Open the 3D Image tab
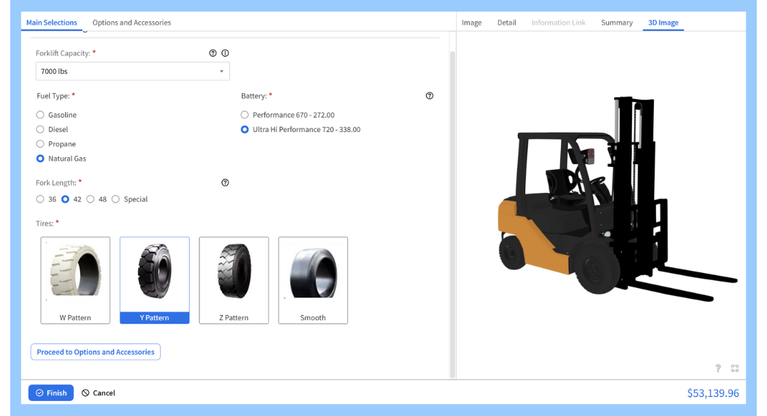 click(664, 23)
